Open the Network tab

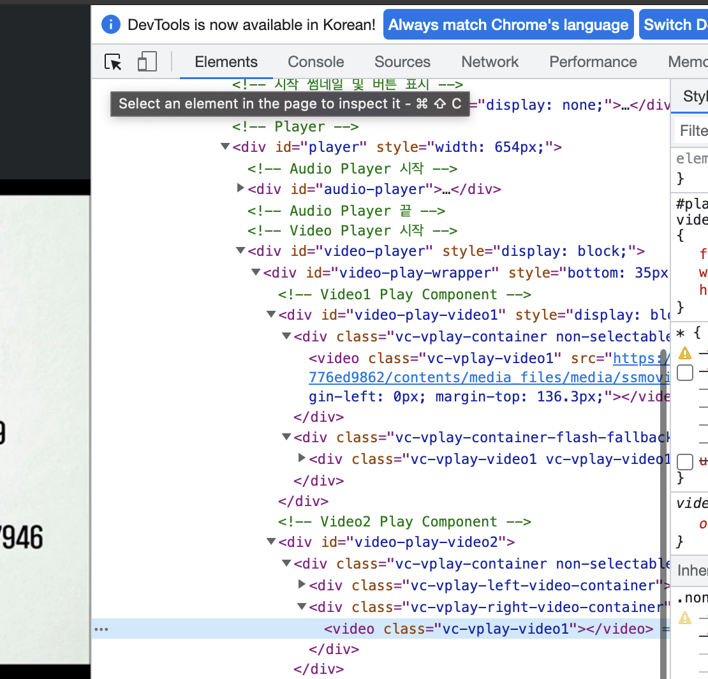(490, 62)
